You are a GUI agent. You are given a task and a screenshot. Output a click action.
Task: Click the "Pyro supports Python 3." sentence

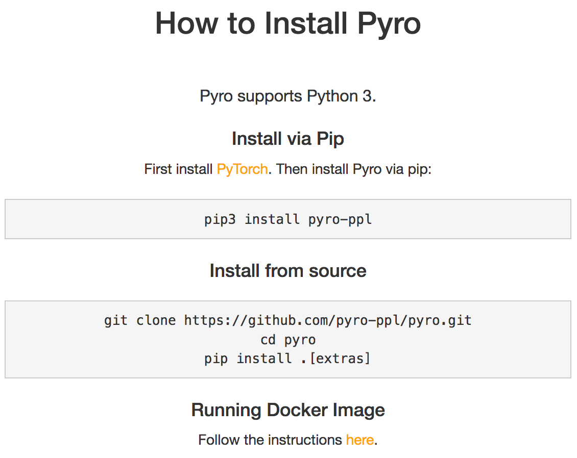pos(288,96)
